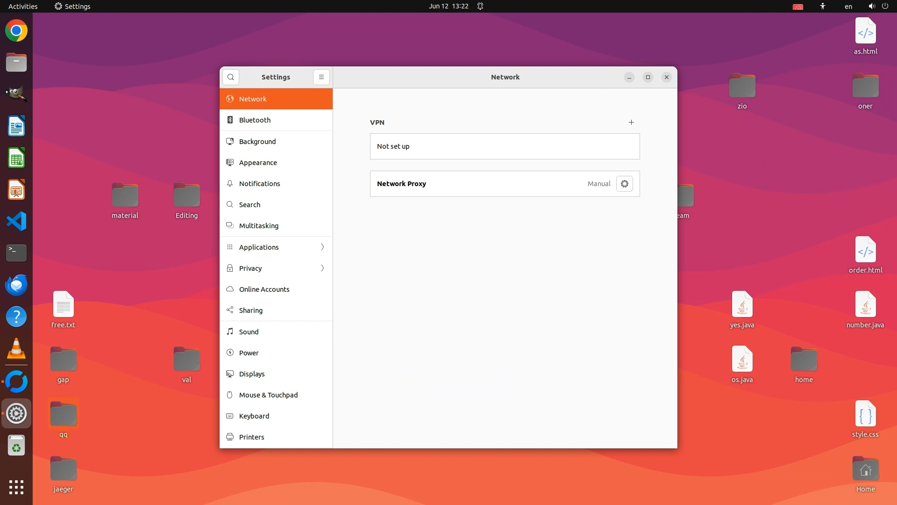Image resolution: width=897 pixels, height=505 pixels.
Task: Expand the Privacy submenu chevron
Action: [x=322, y=268]
